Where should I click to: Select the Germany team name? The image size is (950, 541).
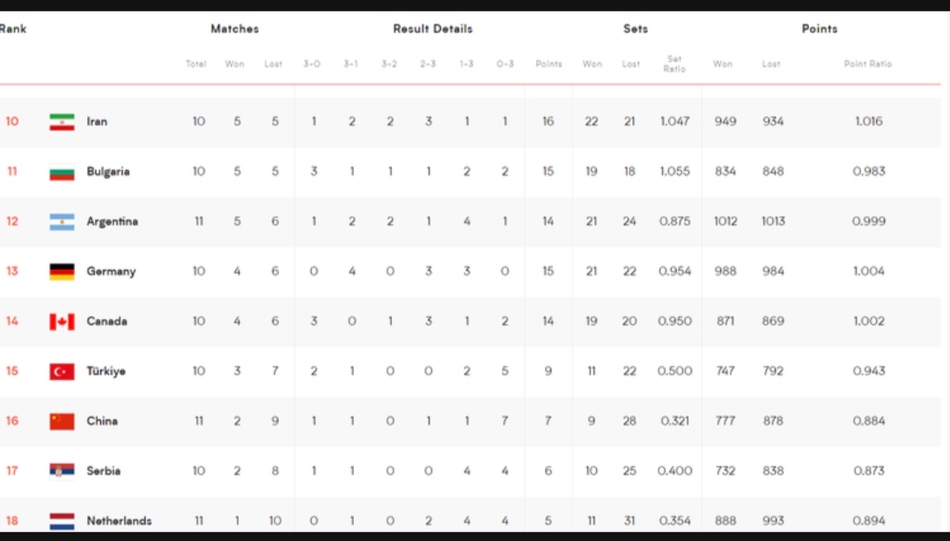click(x=111, y=272)
